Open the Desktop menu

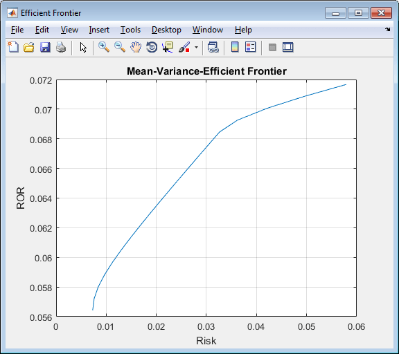point(166,30)
